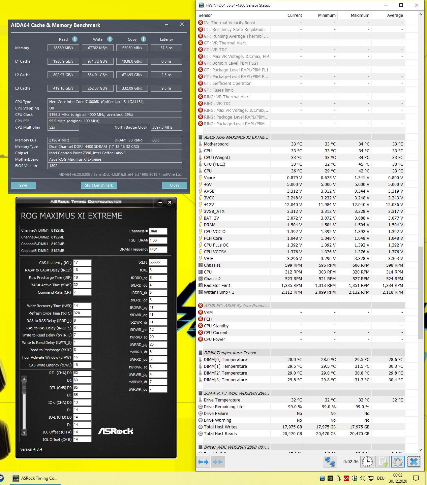Click the tWRRD_sg value field
Viewport: 427px width, 485px height.
158,337
